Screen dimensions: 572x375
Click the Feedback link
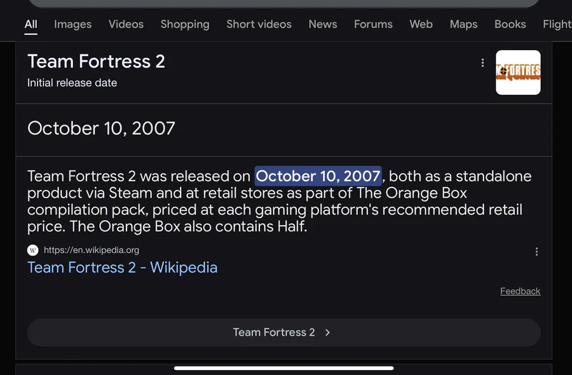pyautogui.click(x=520, y=291)
